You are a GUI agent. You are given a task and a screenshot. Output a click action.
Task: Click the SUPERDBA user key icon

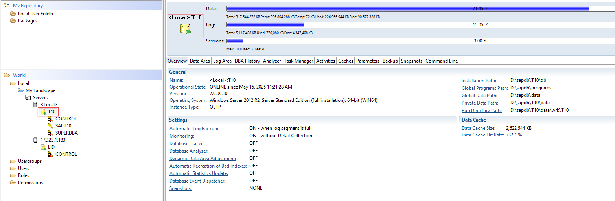point(51,133)
